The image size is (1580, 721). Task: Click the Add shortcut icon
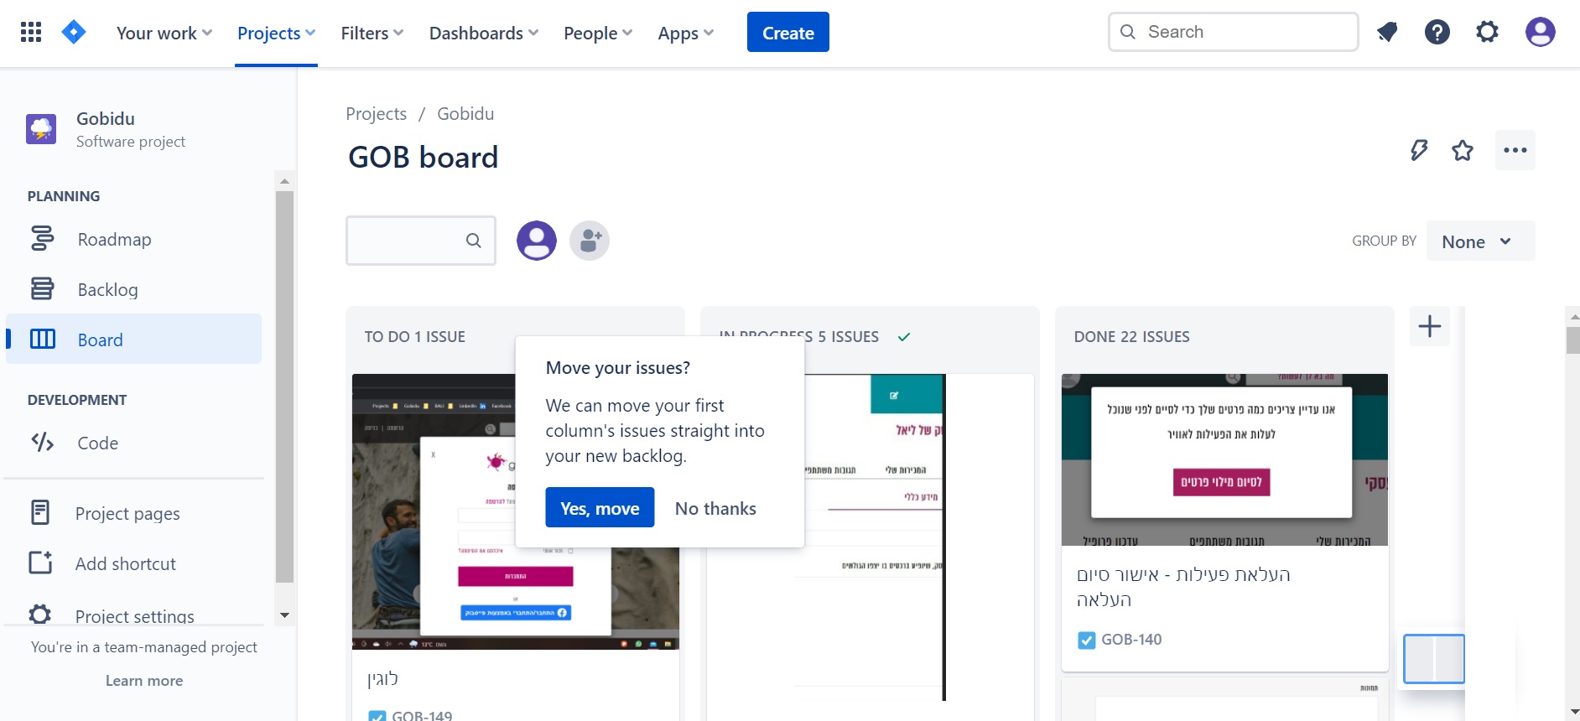click(x=40, y=563)
